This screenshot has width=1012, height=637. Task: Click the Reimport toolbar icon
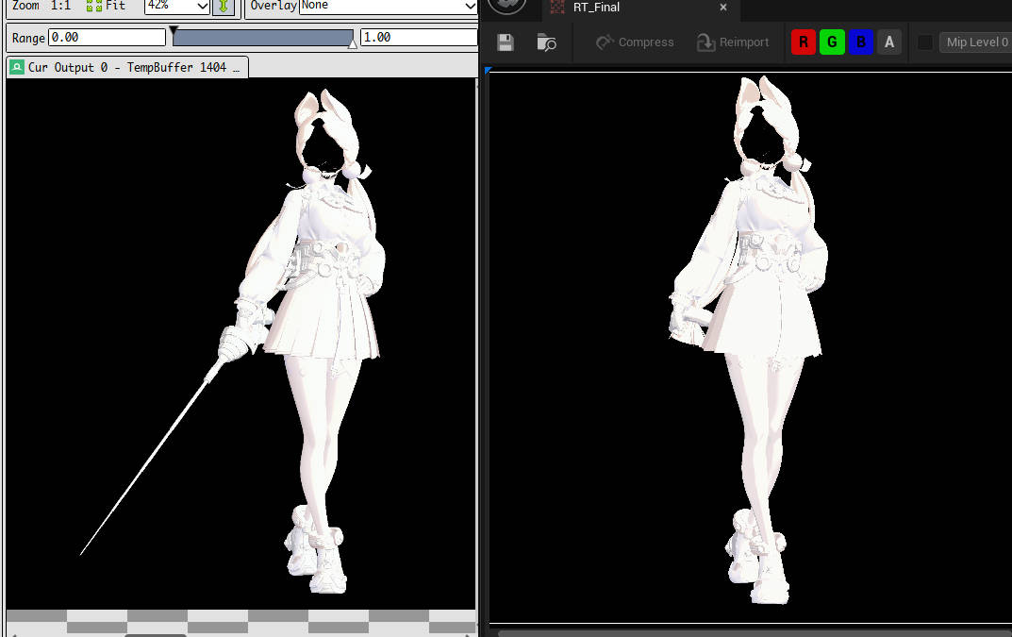click(x=705, y=42)
